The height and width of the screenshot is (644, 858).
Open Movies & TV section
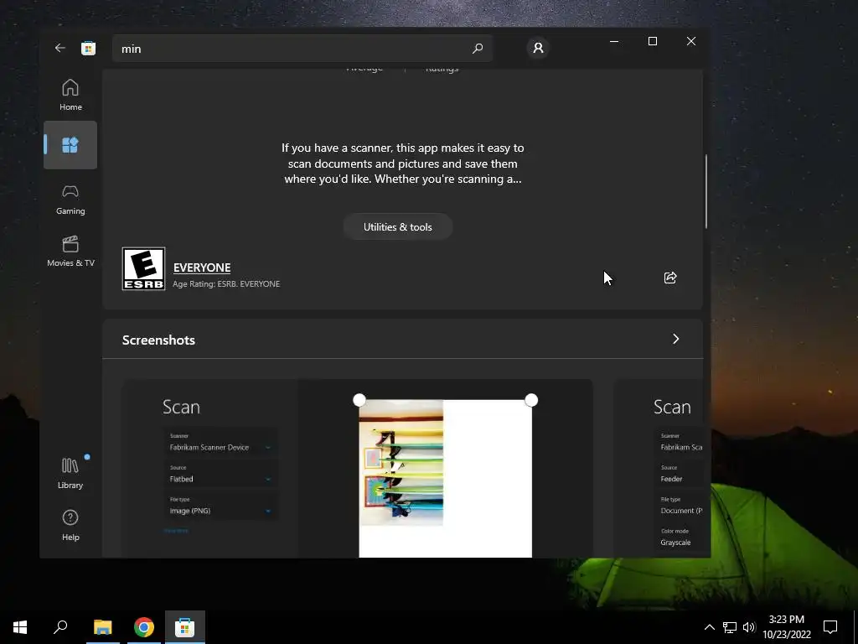click(70, 252)
